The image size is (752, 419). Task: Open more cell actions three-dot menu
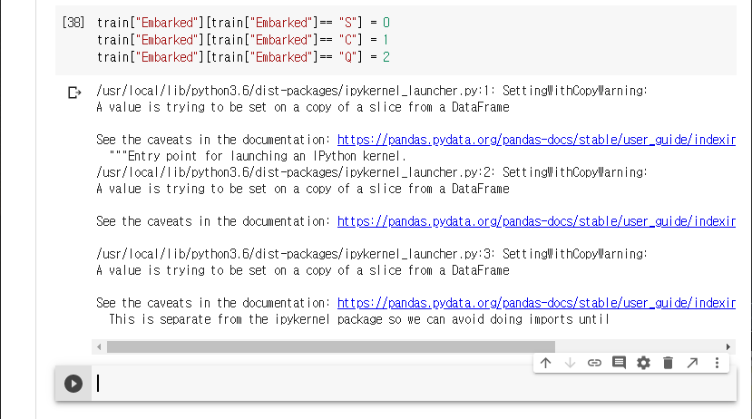coord(717,363)
